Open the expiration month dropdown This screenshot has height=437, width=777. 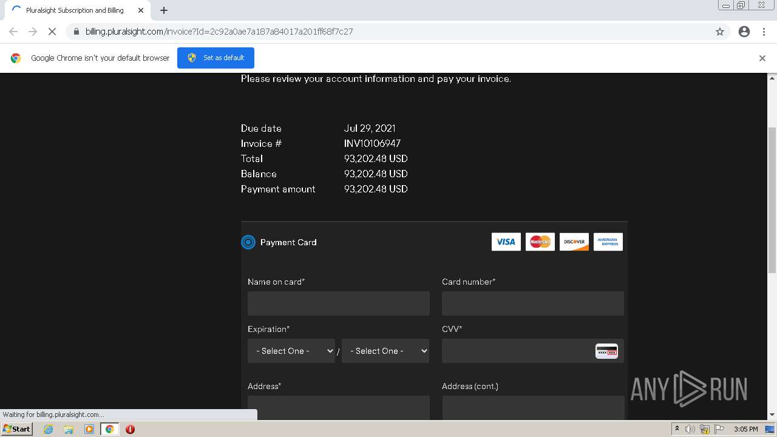click(291, 351)
